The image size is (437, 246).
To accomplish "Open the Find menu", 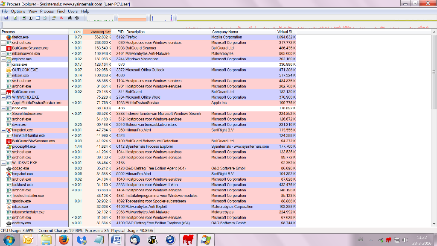I will (x=61, y=12).
